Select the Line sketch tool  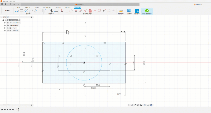pyautogui.click(x=17, y=11)
